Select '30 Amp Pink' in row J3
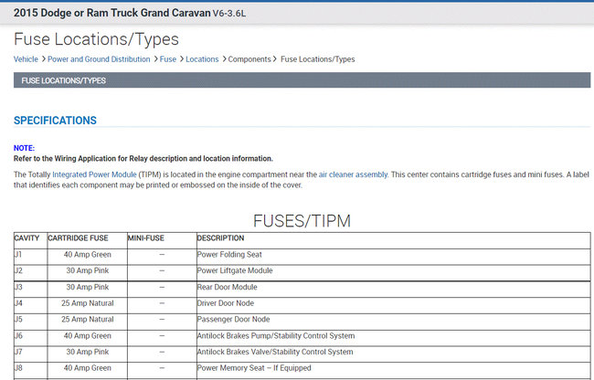 [88, 287]
